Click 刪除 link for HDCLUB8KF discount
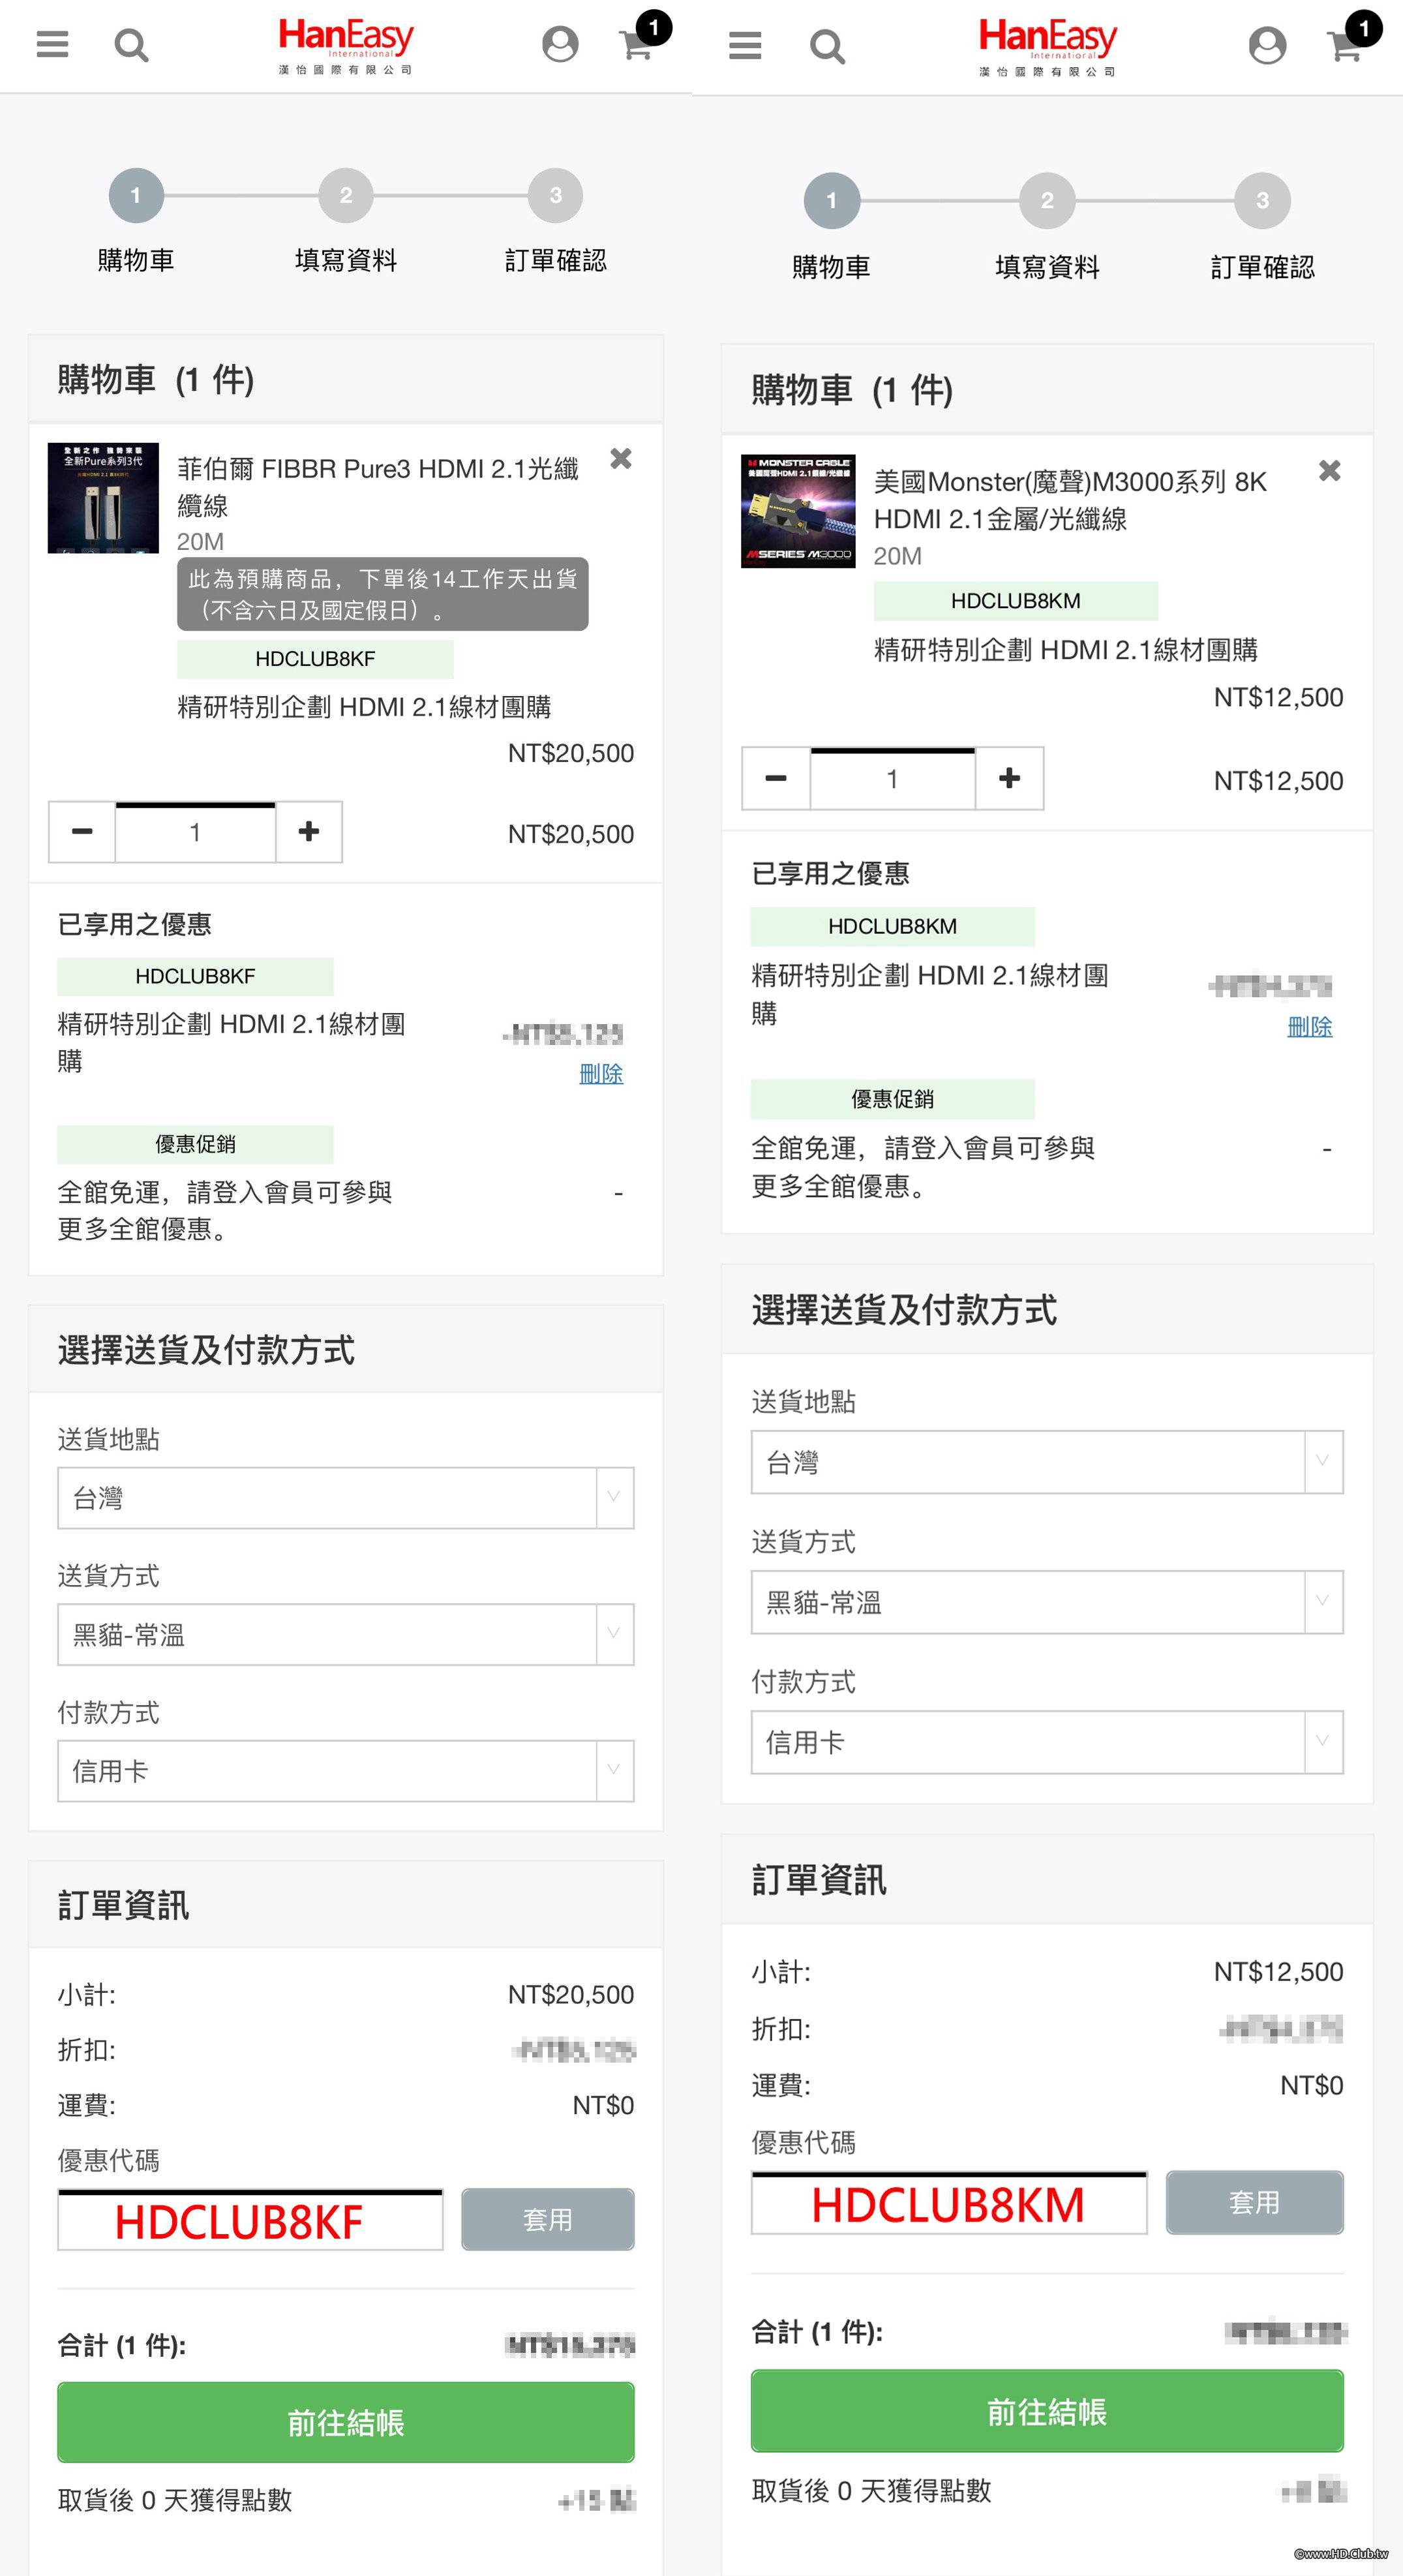This screenshot has width=1403, height=2576. coord(601,1074)
